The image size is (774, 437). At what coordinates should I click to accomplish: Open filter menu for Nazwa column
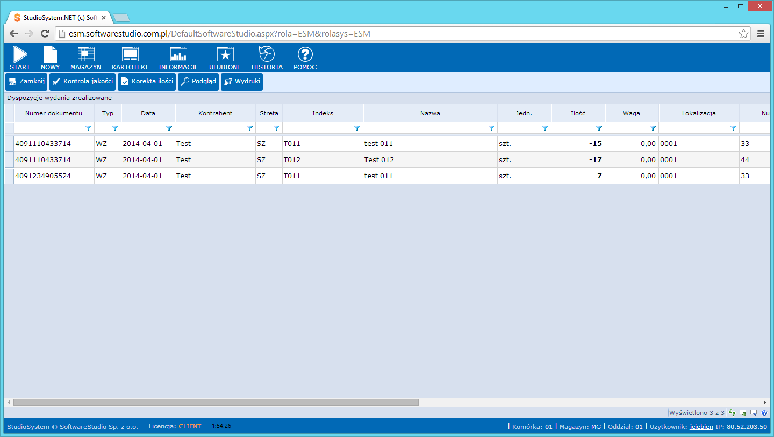492,128
